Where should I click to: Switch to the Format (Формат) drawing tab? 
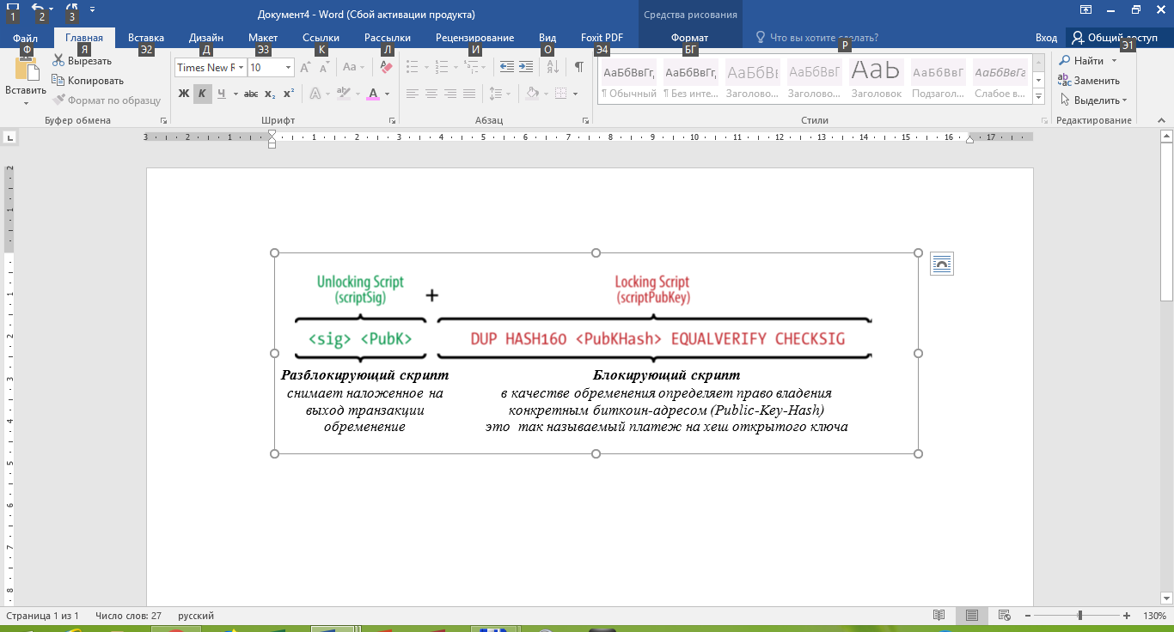[689, 38]
